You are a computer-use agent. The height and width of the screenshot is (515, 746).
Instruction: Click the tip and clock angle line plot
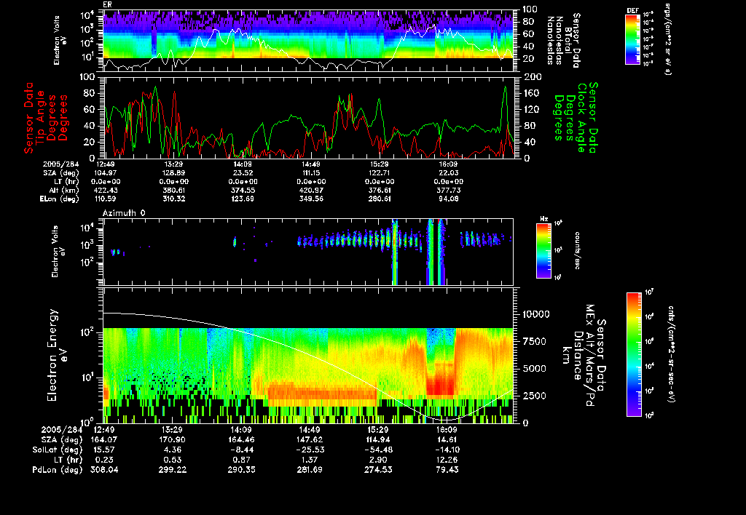[309, 117]
